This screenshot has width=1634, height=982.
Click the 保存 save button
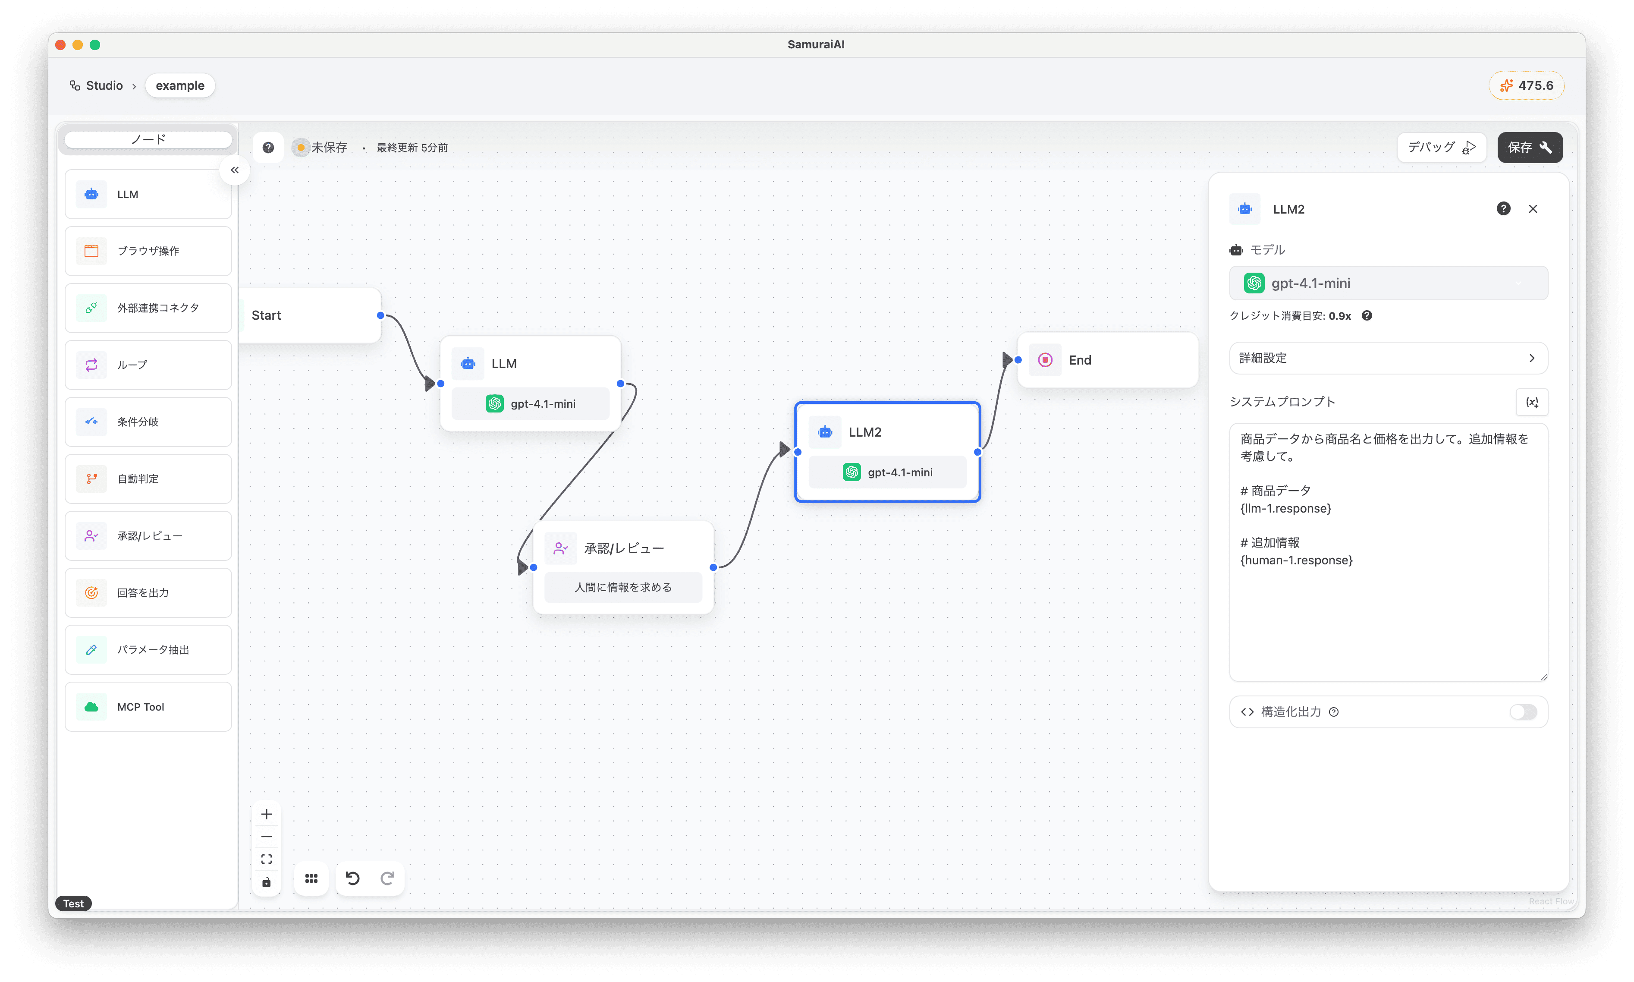click(x=1530, y=147)
